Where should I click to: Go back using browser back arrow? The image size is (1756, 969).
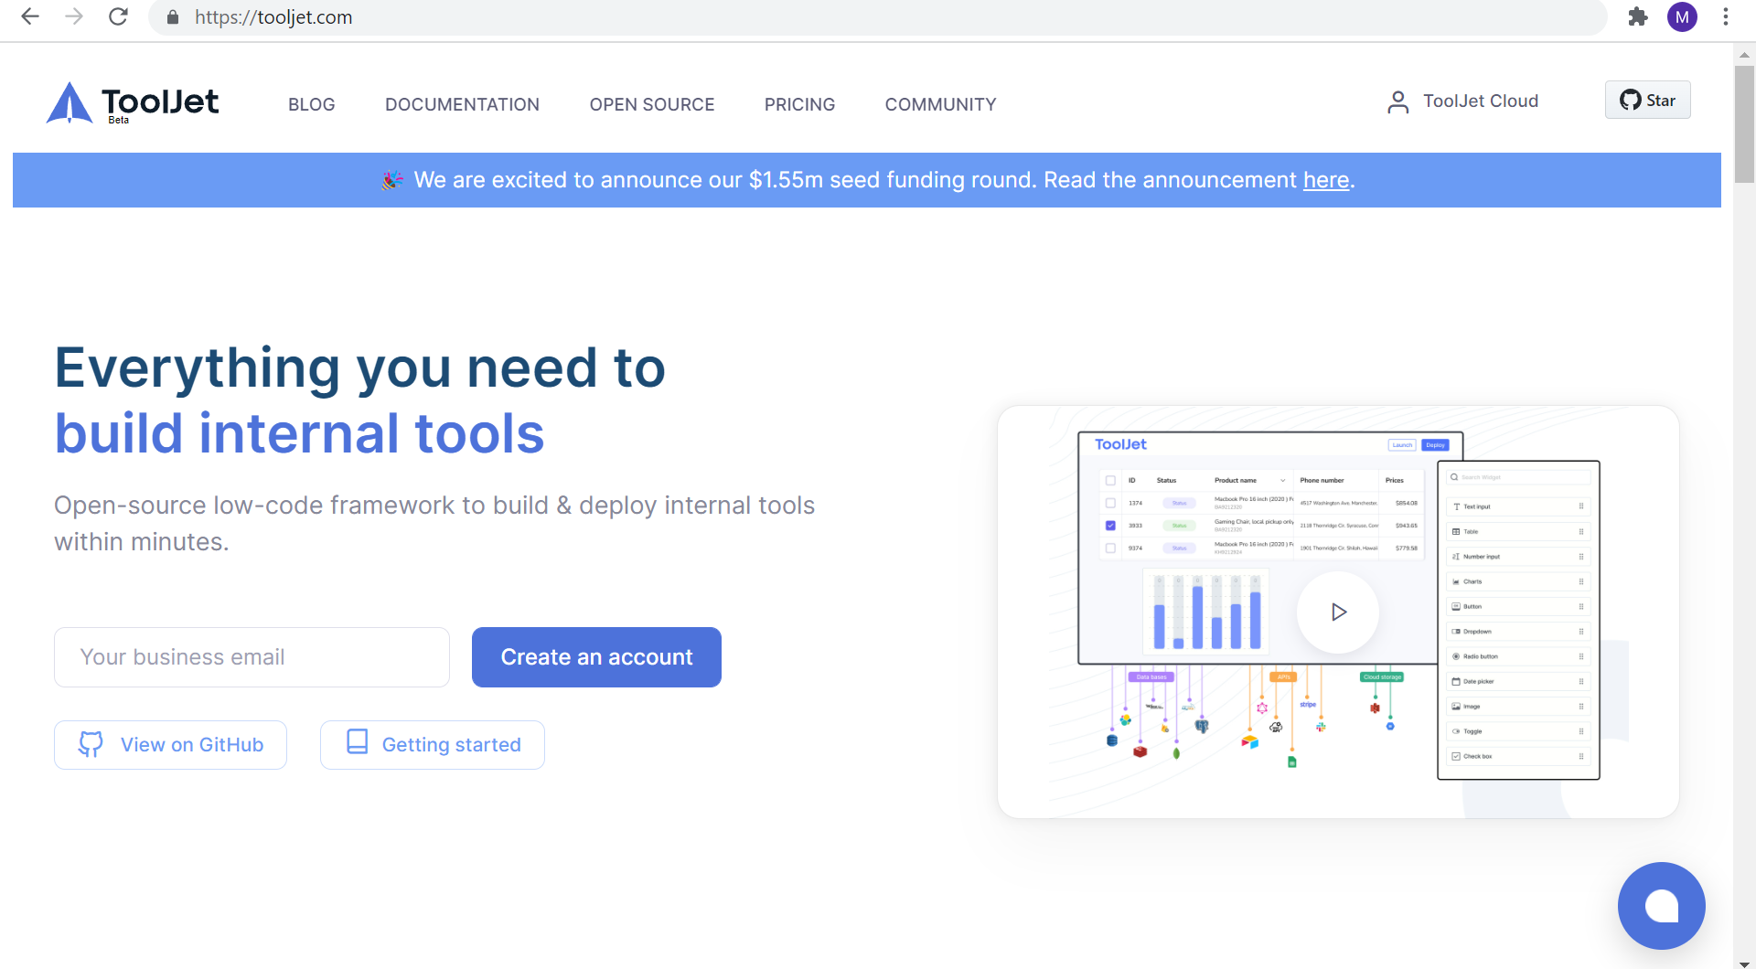(x=30, y=16)
